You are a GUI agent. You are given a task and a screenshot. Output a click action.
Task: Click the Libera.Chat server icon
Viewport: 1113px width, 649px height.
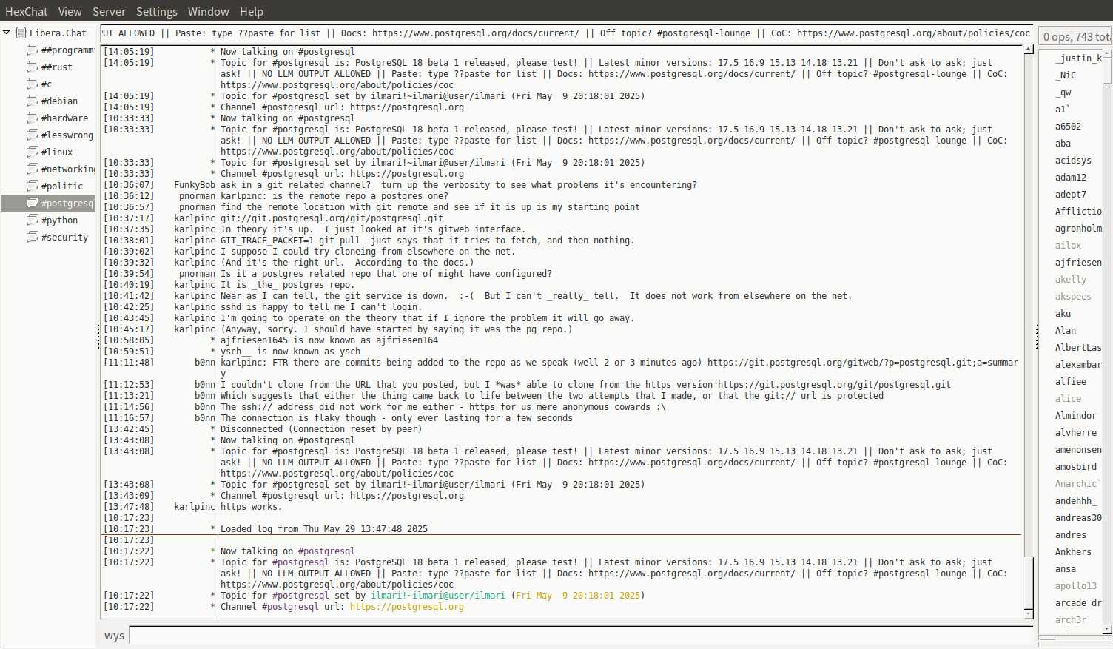point(21,33)
